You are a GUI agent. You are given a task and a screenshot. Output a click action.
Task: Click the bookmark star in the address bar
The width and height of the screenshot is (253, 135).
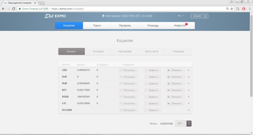click(232, 9)
